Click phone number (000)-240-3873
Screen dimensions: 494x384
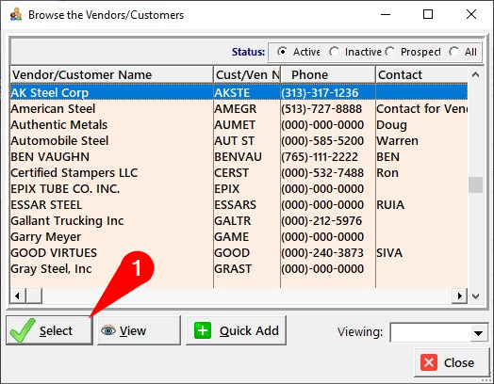[x=322, y=253]
